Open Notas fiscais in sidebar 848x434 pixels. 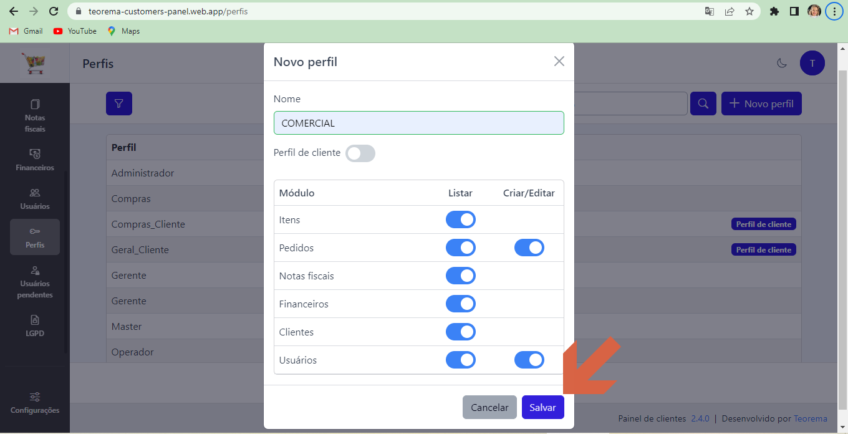35,116
